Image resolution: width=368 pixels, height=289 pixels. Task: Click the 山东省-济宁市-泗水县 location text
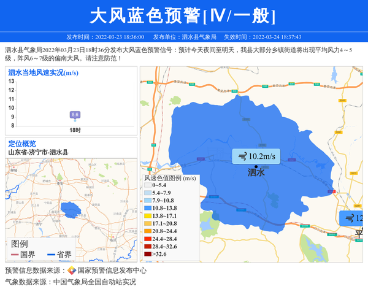tap(38, 152)
